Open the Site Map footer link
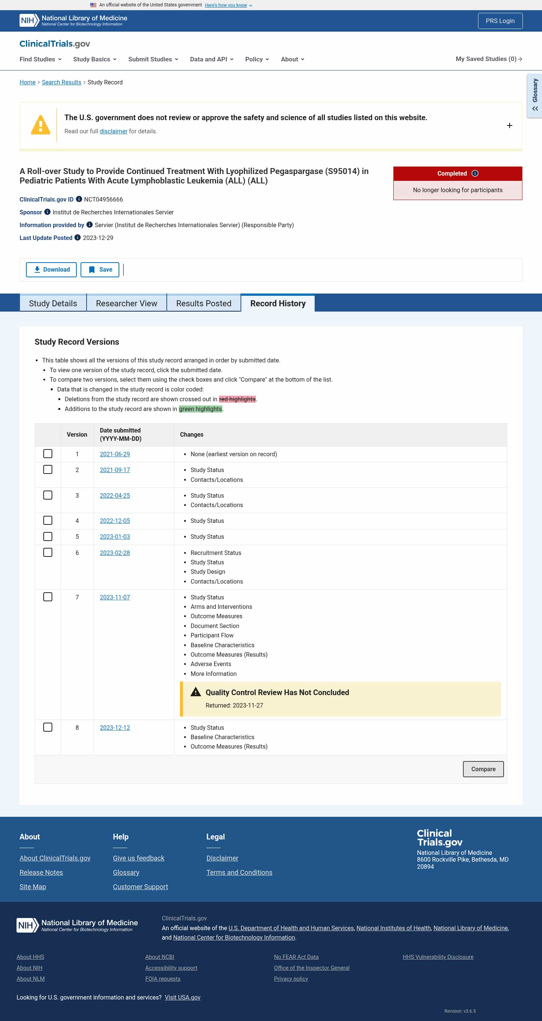542x1021 pixels. click(32, 886)
